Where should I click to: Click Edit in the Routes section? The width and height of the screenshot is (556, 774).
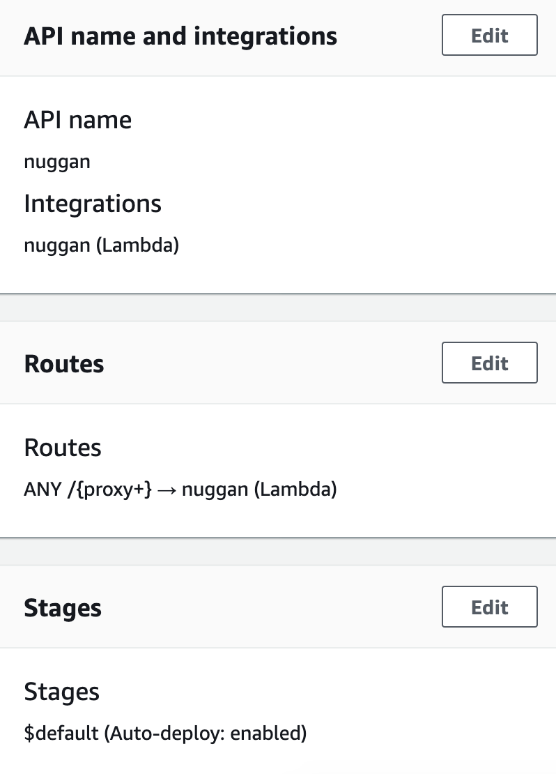[x=489, y=363]
